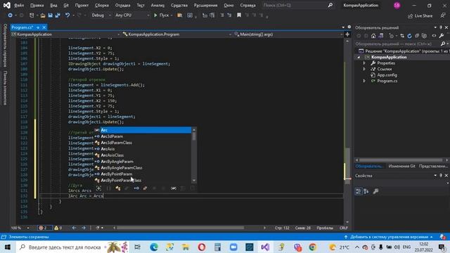Toggle the namespace filter in IntelliSense popup
Viewport: 450px width, 253px height.
click(108, 188)
